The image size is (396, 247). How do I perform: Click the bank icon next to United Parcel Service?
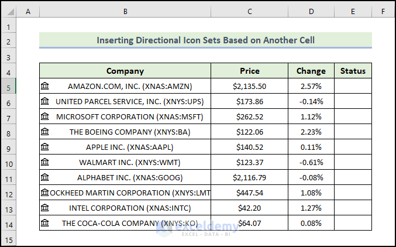45,101
